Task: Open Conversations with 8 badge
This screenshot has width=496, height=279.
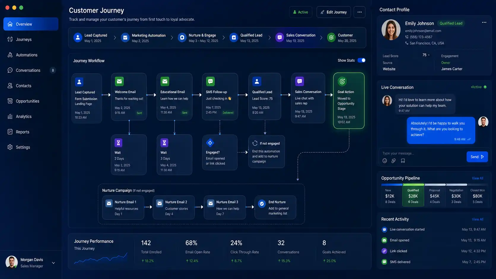Action: point(31,70)
